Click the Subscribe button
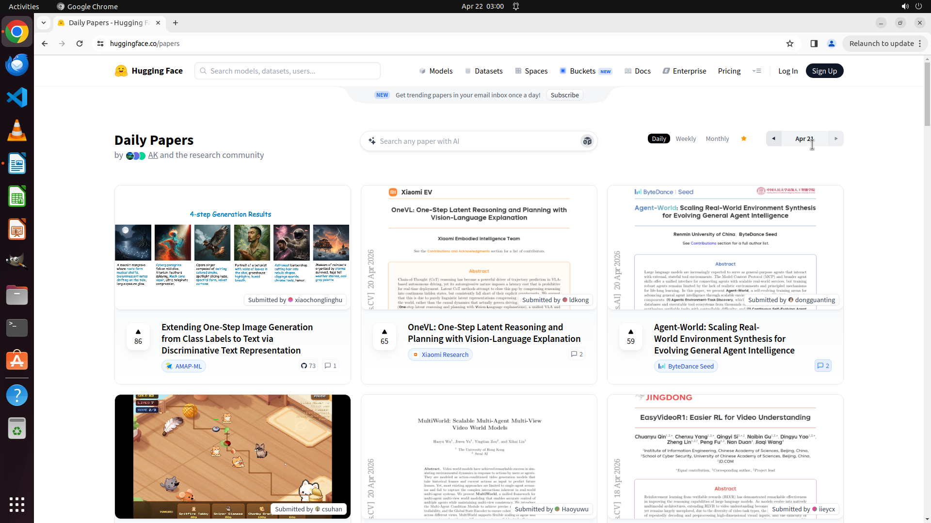Viewport: 931px width, 523px height. click(564, 95)
